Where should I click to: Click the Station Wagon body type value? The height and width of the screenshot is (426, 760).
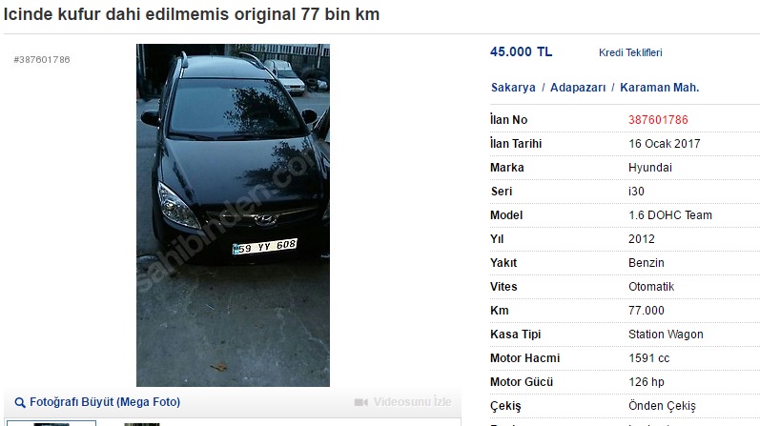coord(666,335)
